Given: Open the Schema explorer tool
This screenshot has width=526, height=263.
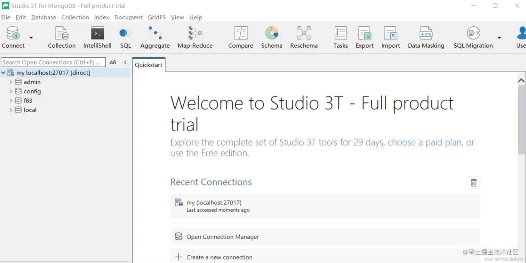Looking at the screenshot, I should tap(272, 37).
